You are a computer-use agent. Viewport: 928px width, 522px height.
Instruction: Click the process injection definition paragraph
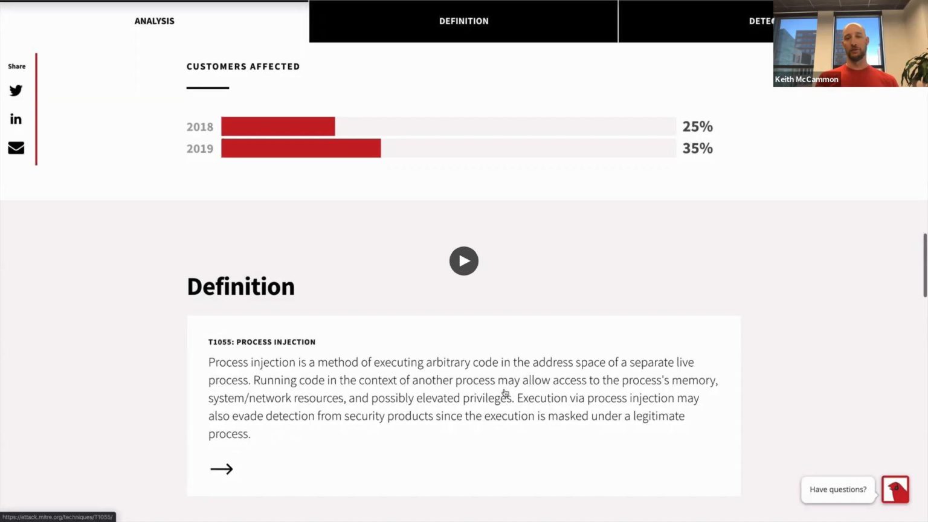[x=463, y=398]
